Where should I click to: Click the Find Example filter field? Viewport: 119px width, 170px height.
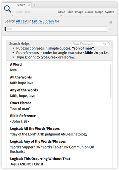(87, 44)
